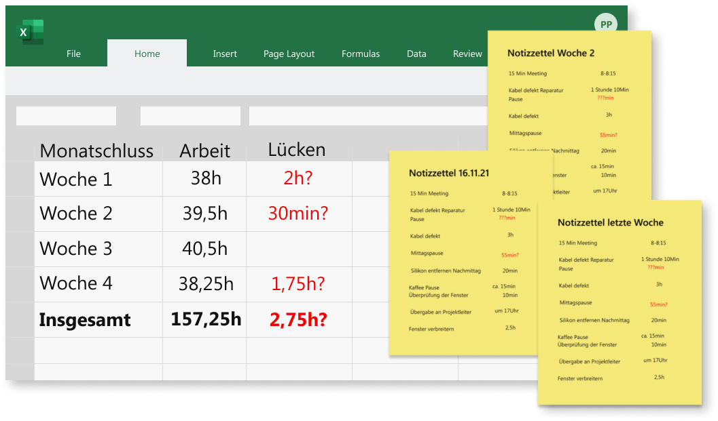The width and height of the screenshot is (718, 421).
Task: Click red 55min? in the Woche 2 note
Action: [x=608, y=136]
